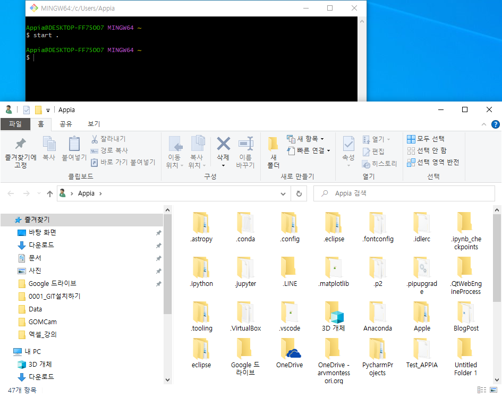Open the Anaconda folder

pyautogui.click(x=378, y=317)
